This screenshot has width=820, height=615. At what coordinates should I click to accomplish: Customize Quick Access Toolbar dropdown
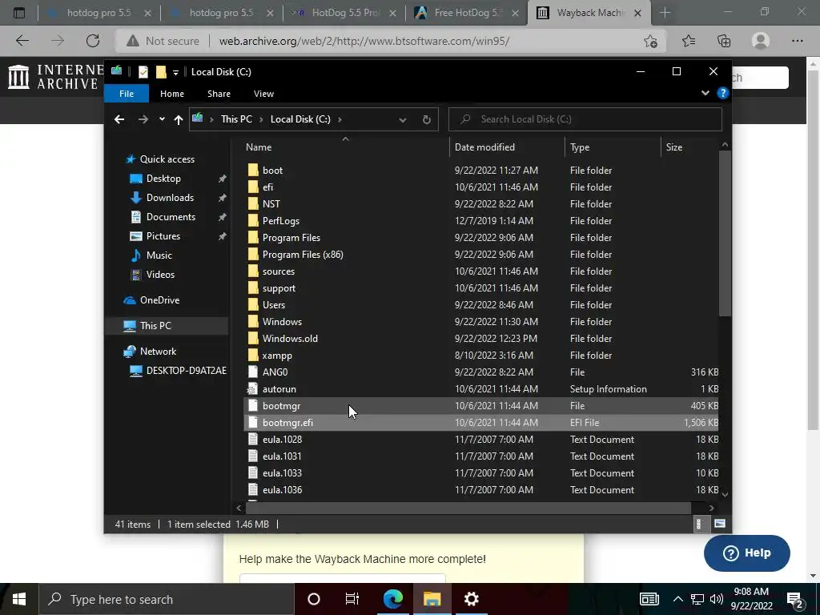175,72
